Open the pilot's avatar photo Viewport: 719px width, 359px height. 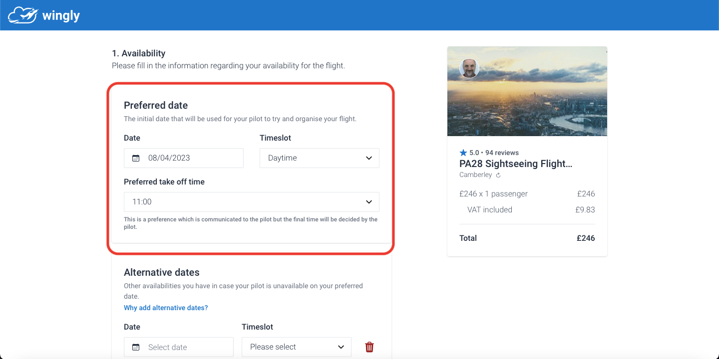pos(469,68)
